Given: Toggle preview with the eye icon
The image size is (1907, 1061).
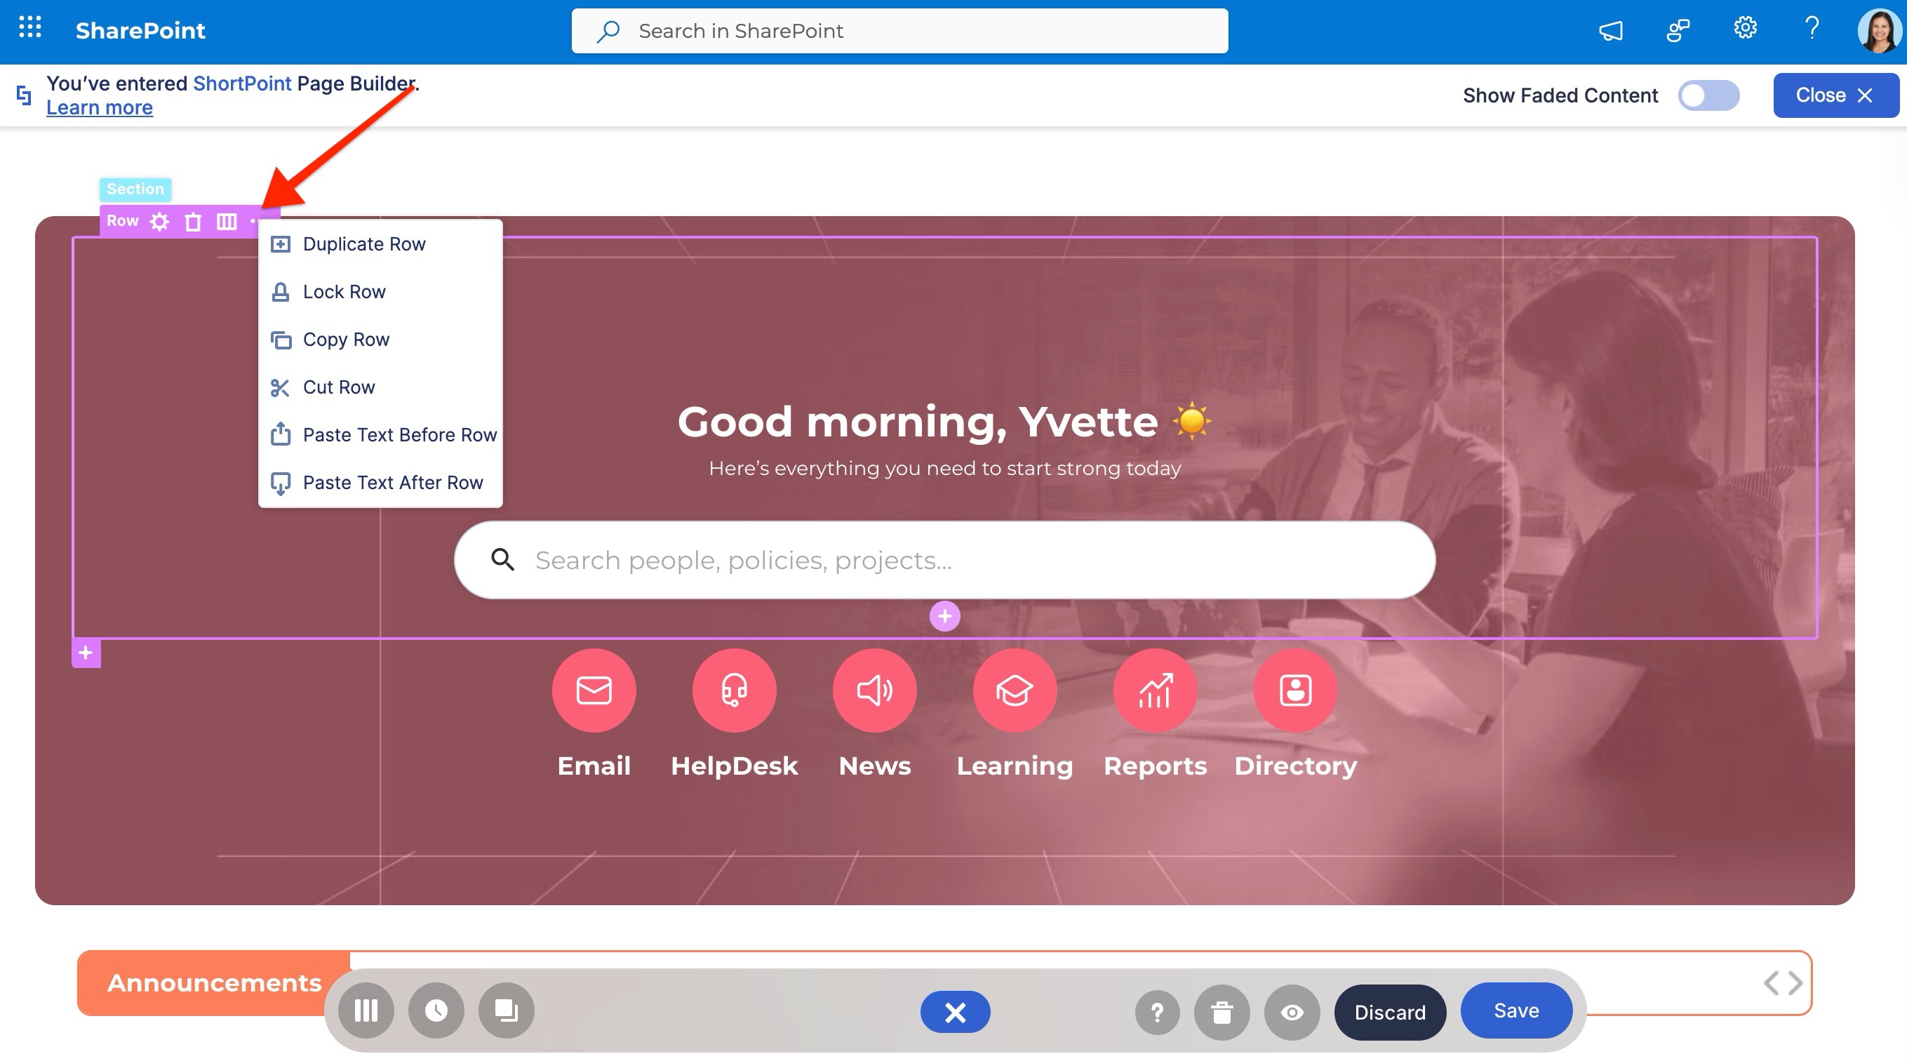Looking at the screenshot, I should point(1292,1012).
